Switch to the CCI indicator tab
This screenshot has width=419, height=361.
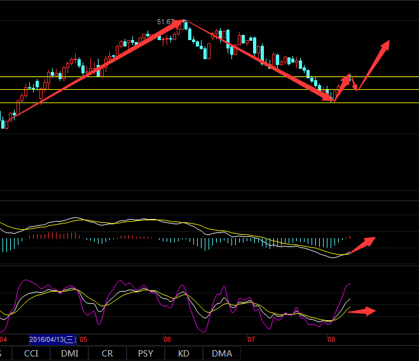(31, 353)
